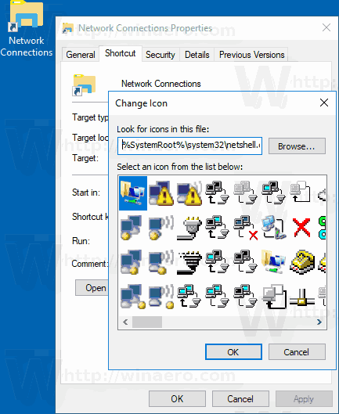The height and width of the screenshot is (414, 339).
Task: Cancel the Change Icon dialog
Action: [297, 351]
